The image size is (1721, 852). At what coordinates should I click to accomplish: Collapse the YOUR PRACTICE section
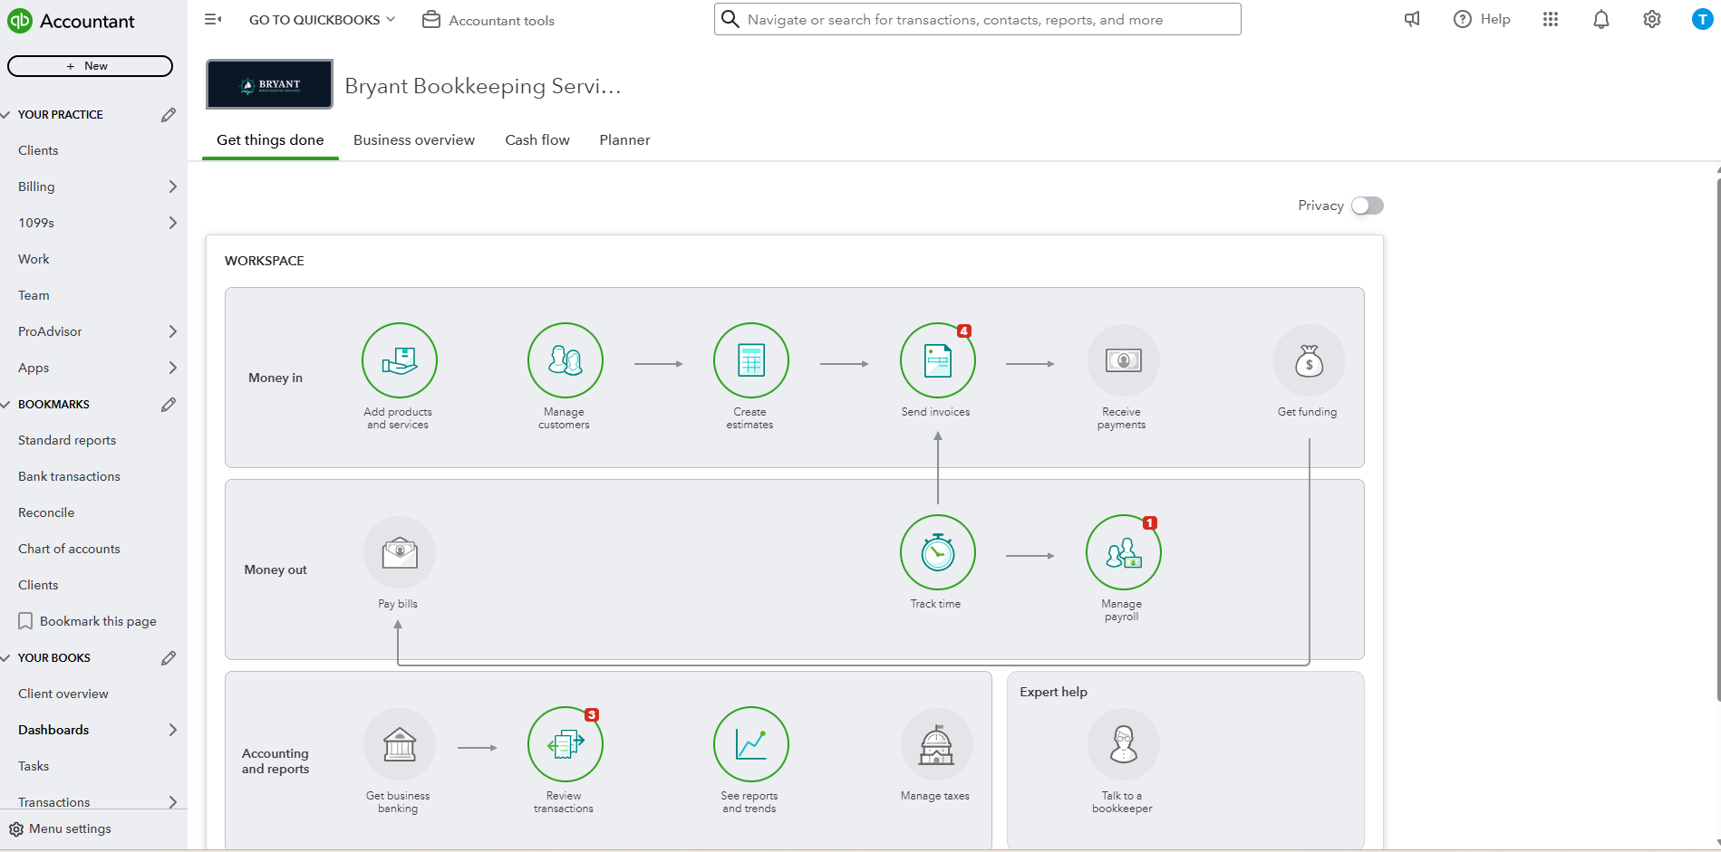[x=6, y=115]
